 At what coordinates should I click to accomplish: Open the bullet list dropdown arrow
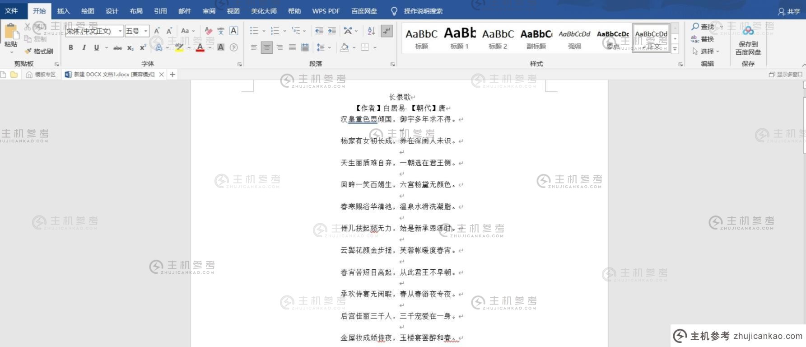[264, 31]
